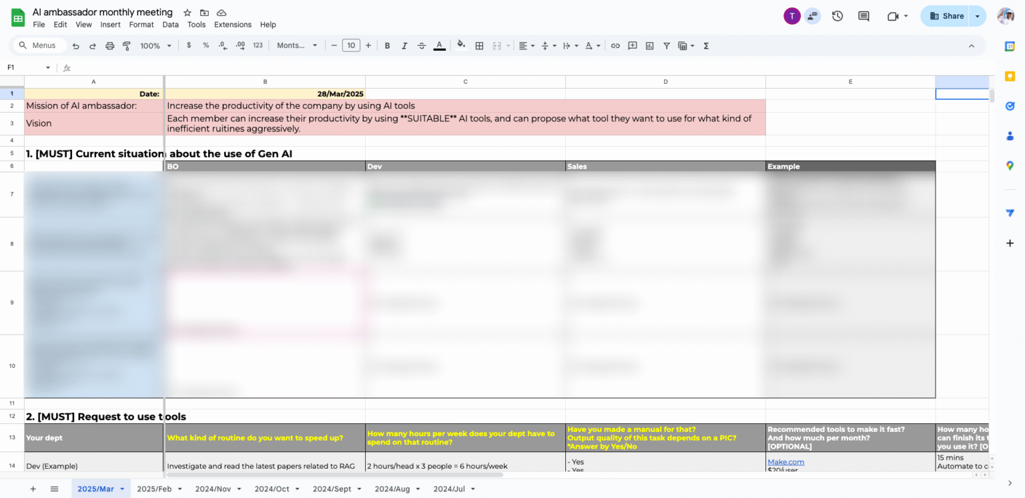This screenshot has width=1025, height=498.
Task: Click the font size input field
Action: tap(351, 45)
